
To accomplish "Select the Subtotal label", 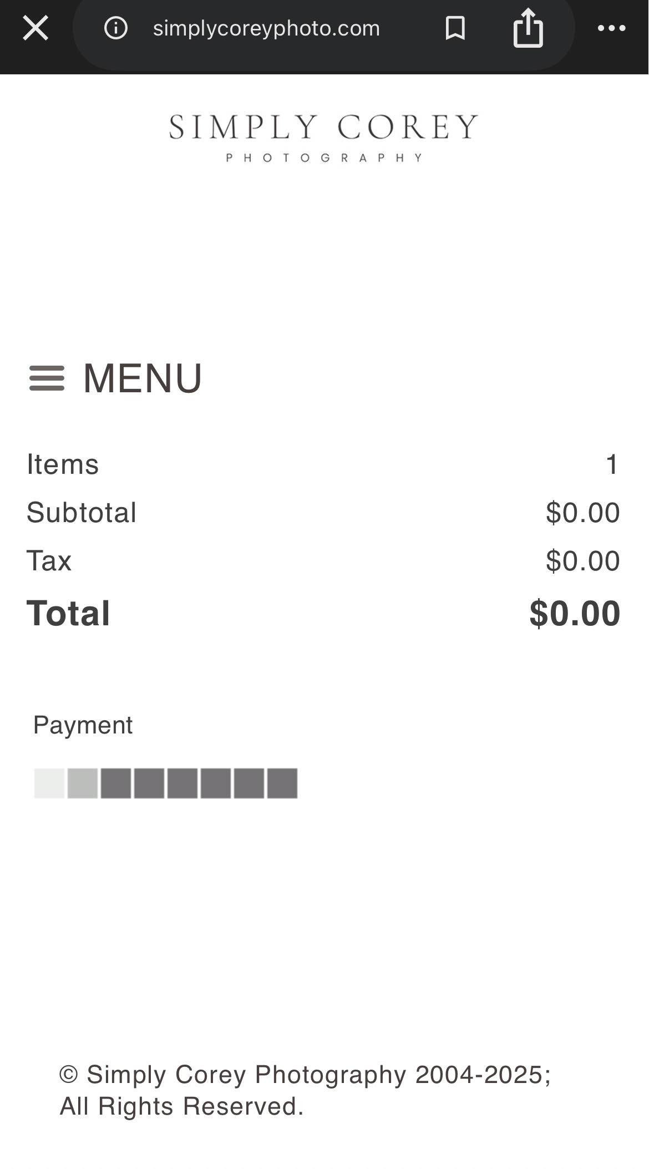I will (x=82, y=512).
